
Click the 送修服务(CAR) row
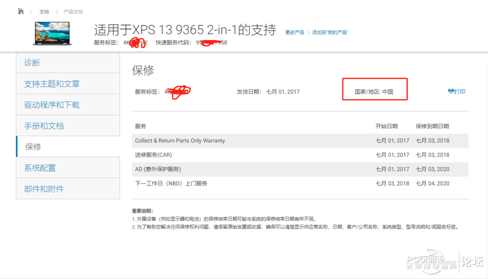pyautogui.click(x=300, y=155)
